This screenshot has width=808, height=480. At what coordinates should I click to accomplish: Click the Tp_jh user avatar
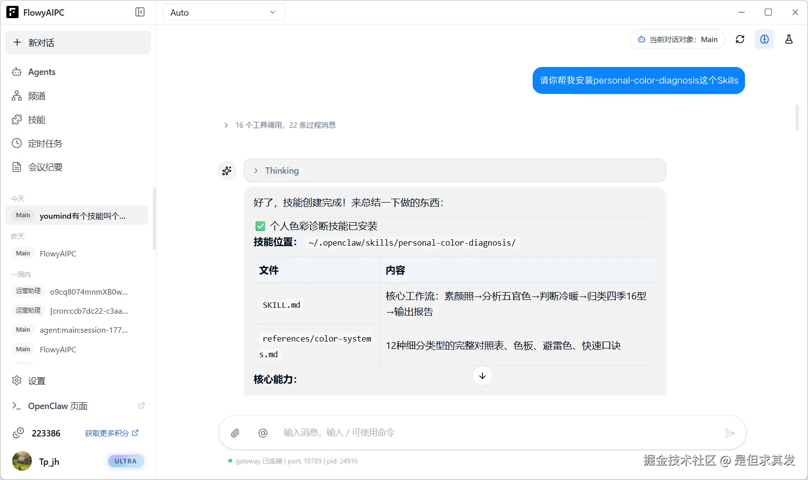point(22,461)
